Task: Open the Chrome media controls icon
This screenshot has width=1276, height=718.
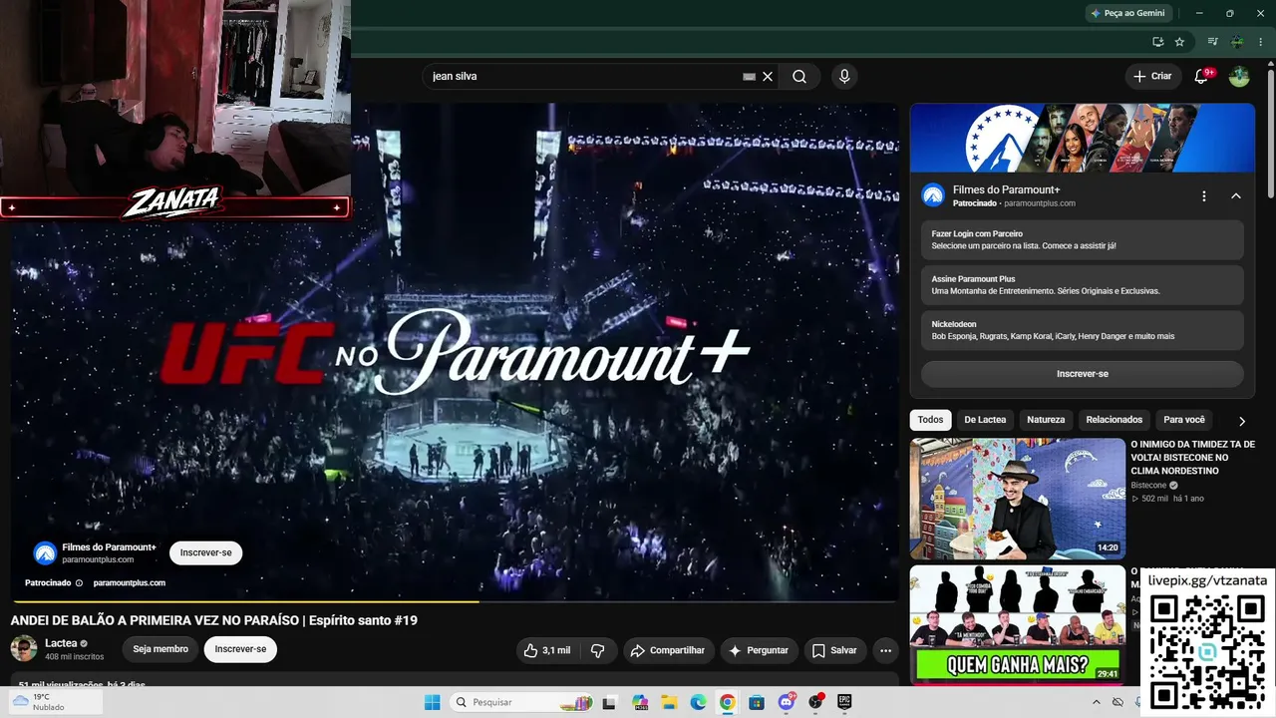Action: coord(1213,42)
